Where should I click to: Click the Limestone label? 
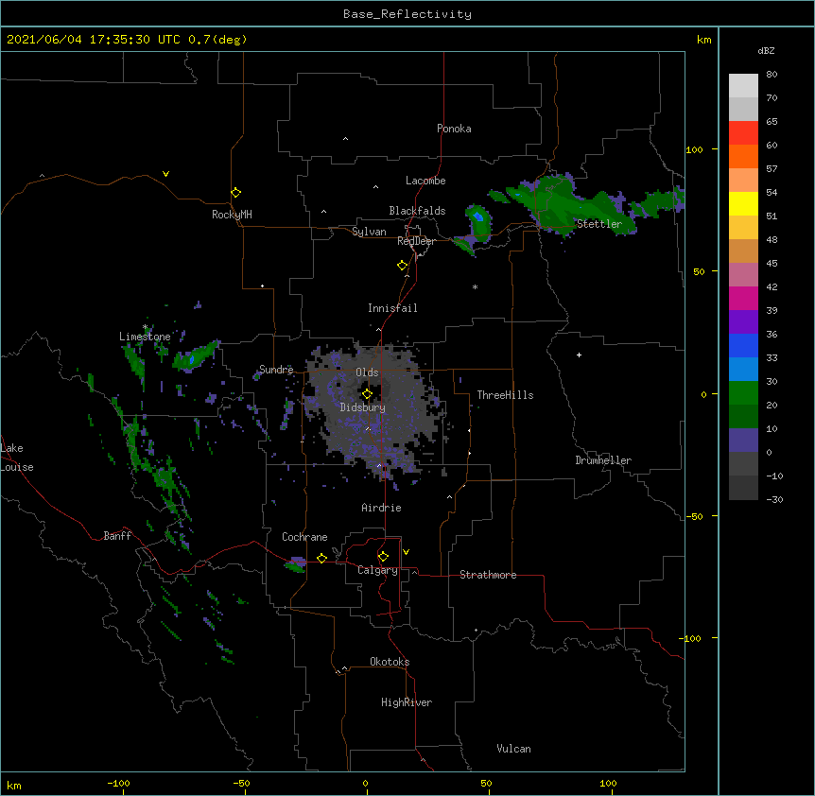[x=145, y=337]
